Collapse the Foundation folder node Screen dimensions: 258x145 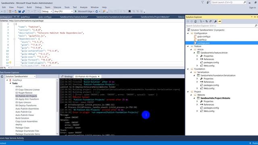click(188, 69)
